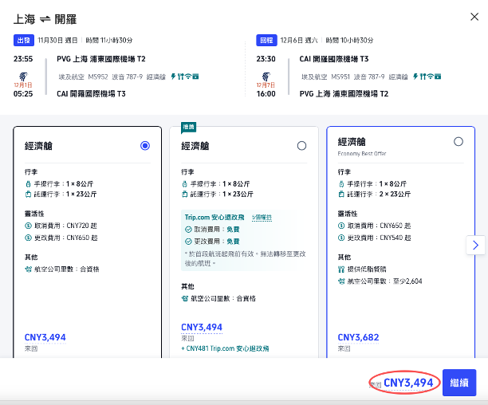The height and width of the screenshot is (405, 488).
Task: Click the checked baggage icon in recommended card
Action: click(184, 194)
